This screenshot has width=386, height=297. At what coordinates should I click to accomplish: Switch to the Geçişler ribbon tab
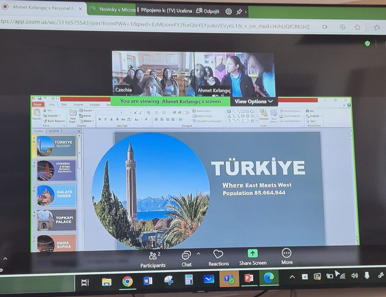pyautogui.click(x=95, y=105)
